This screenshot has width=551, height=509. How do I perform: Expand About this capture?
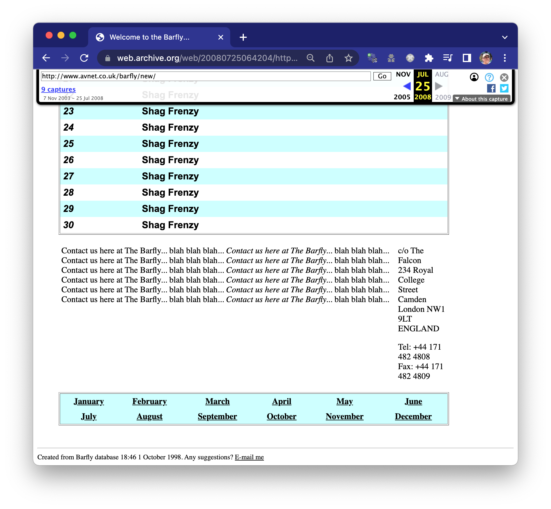point(481,99)
